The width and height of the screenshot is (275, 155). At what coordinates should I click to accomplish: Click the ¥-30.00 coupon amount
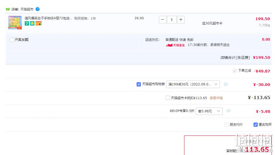click(x=262, y=85)
